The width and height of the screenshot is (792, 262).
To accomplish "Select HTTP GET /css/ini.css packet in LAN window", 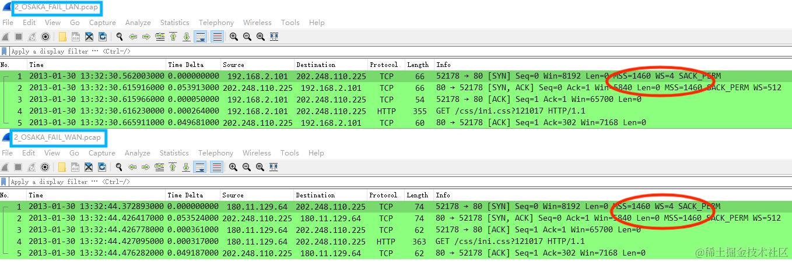I will (x=396, y=111).
